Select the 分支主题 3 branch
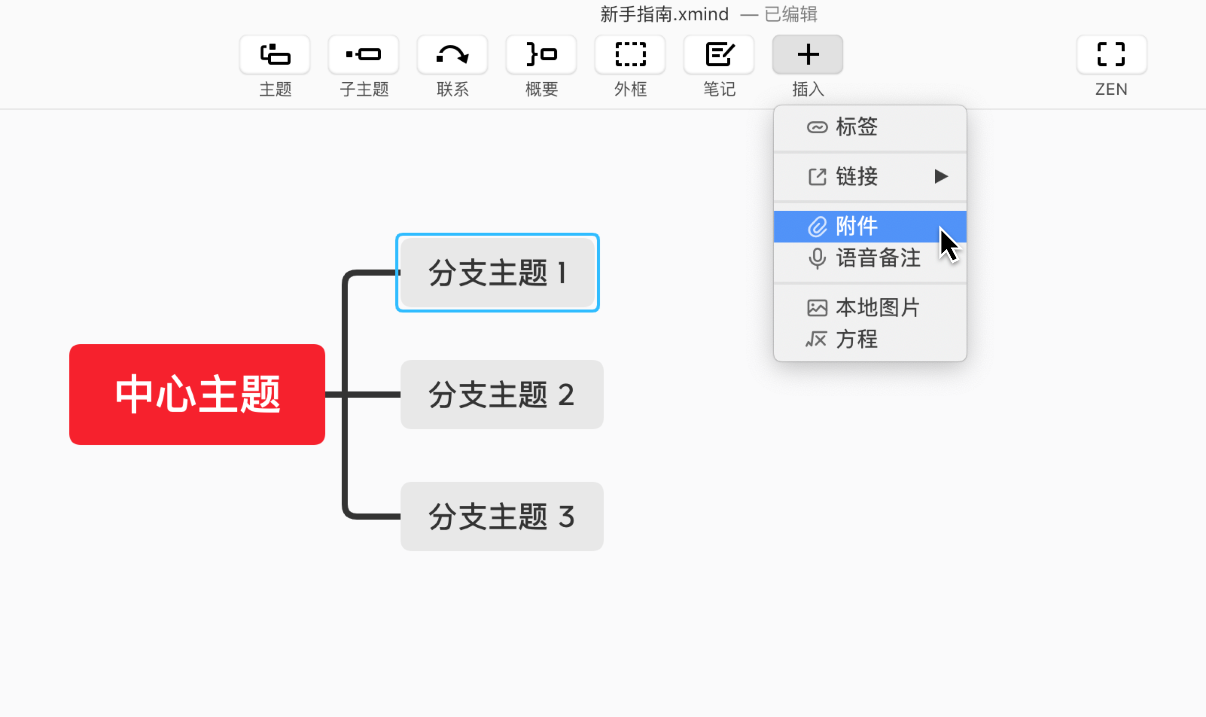 click(502, 516)
